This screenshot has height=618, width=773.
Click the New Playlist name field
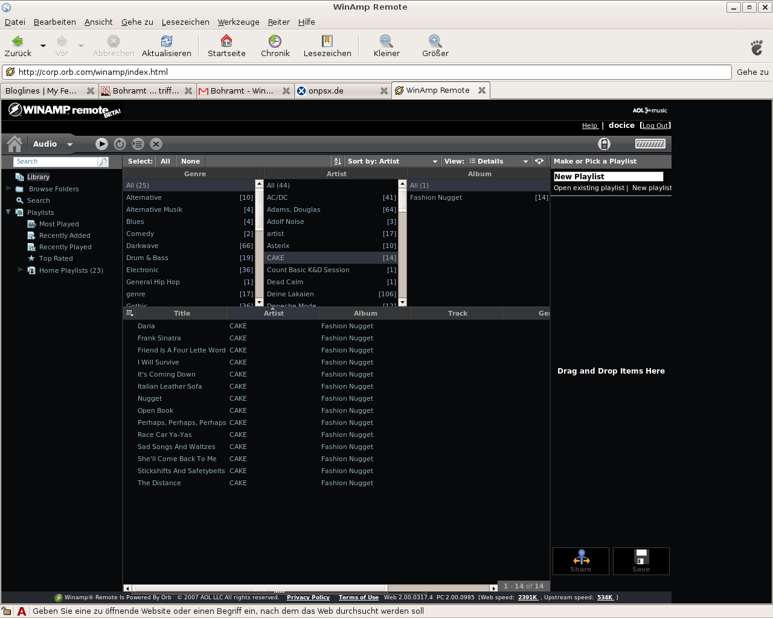[x=608, y=176]
